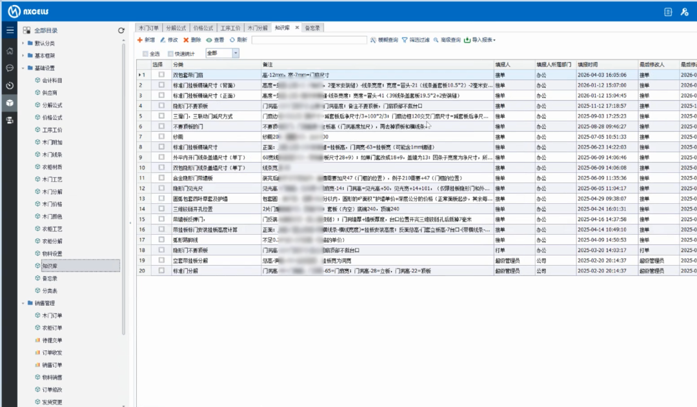Open 衣柜材质 in the tree
The width and height of the screenshot is (697, 407).
(x=52, y=167)
